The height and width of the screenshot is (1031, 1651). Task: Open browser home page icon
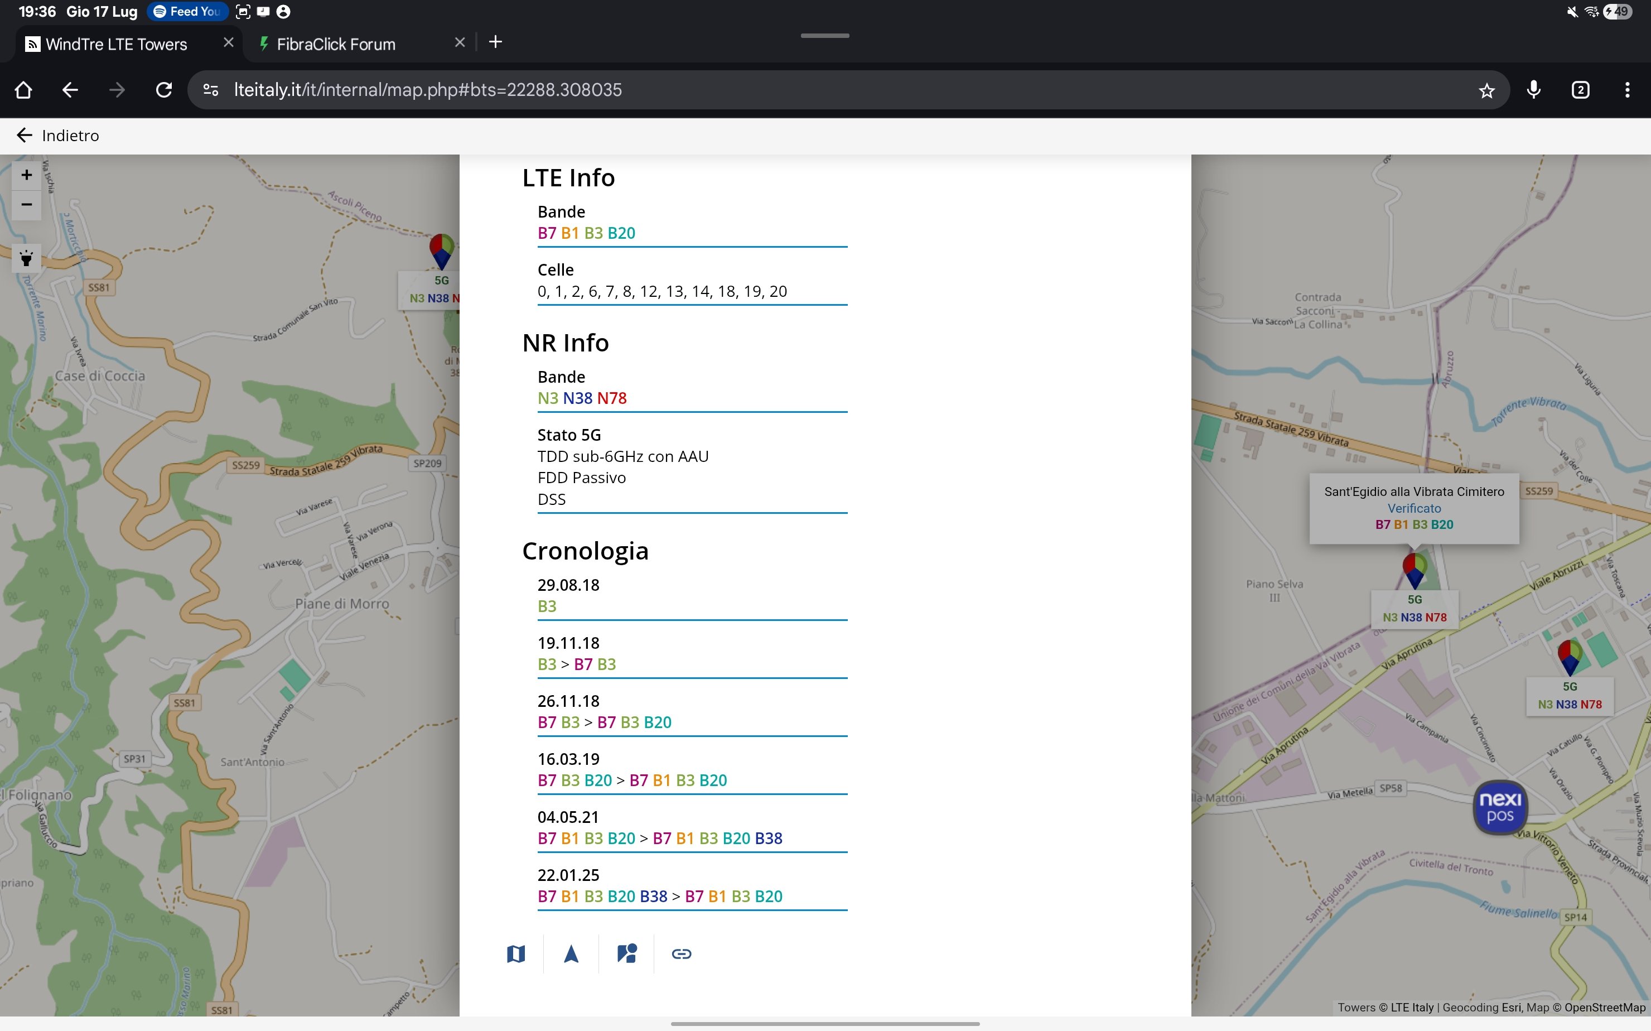pos(23,90)
